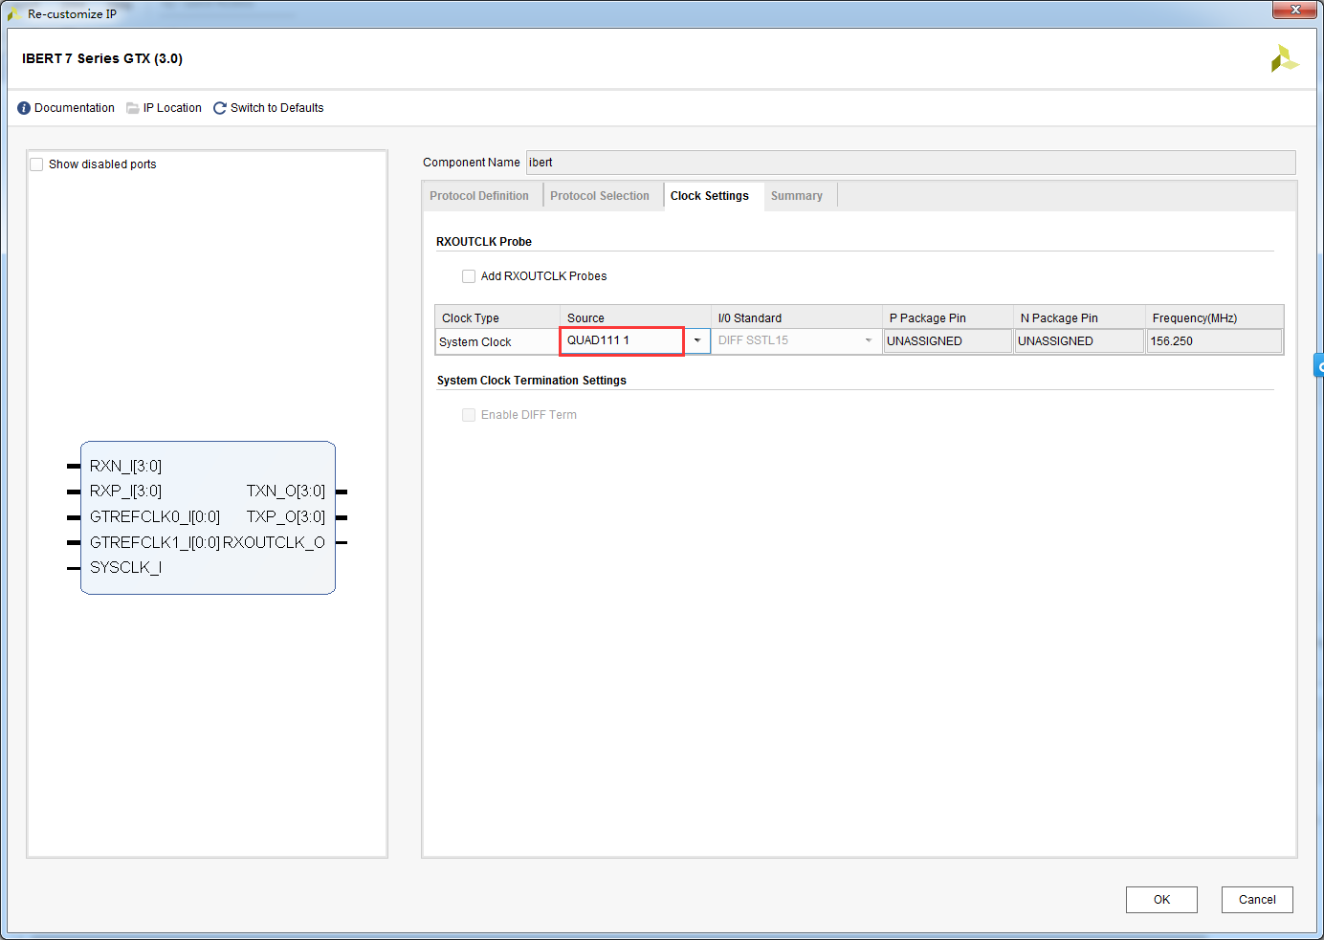Image resolution: width=1324 pixels, height=940 pixels.
Task: Expand the Source dropdown arrow
Action: 697,340
